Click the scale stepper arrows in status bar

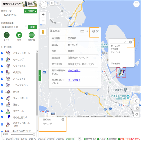click(79, 139)
